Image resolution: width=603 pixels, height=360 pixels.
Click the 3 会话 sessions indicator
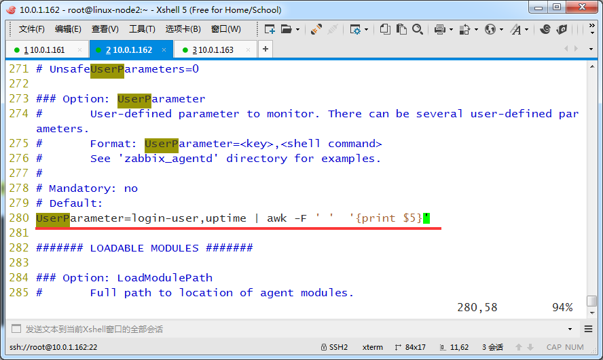tap(492, 347)
